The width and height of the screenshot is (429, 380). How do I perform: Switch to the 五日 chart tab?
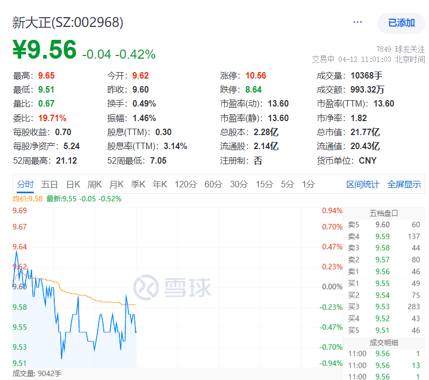(x=49, y=185)
